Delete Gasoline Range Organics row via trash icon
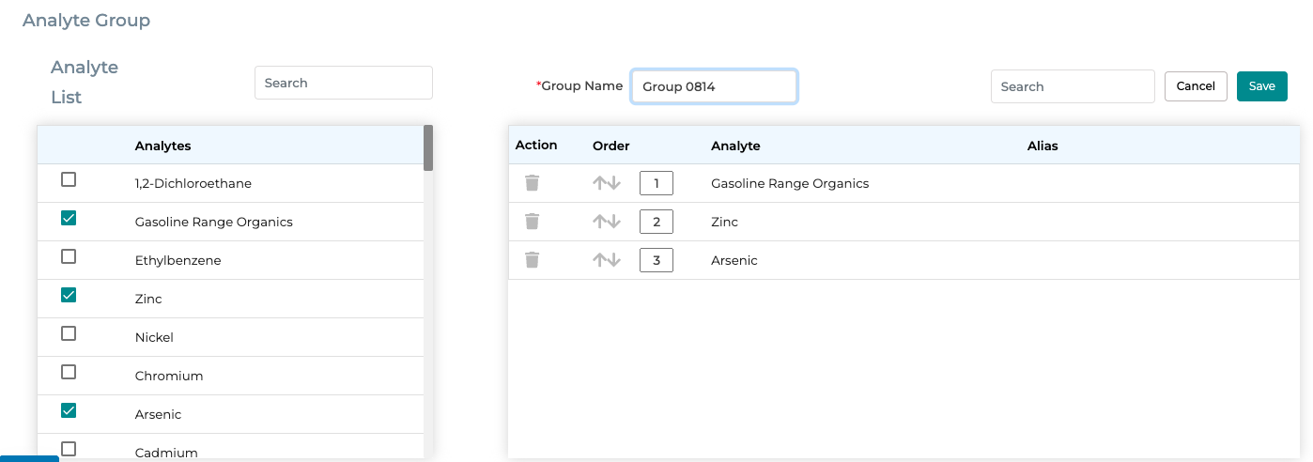This screenshot has height=462, width=1313. coord(532,183)
